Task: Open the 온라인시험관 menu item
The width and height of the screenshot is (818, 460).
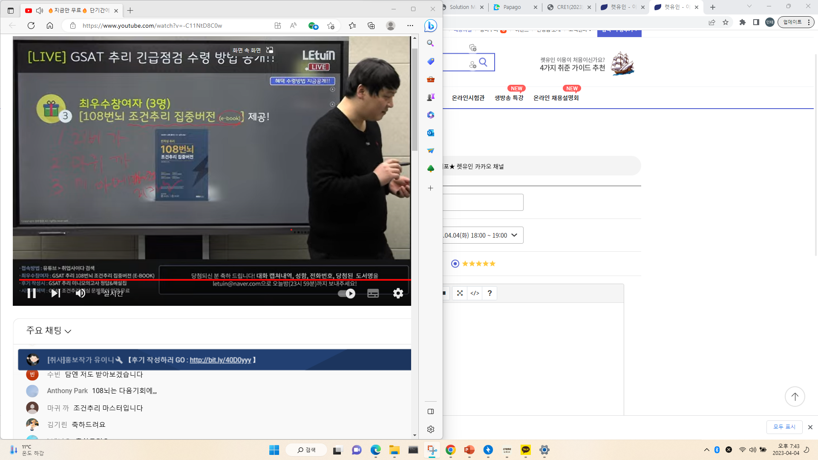Action: coord(468,98)
